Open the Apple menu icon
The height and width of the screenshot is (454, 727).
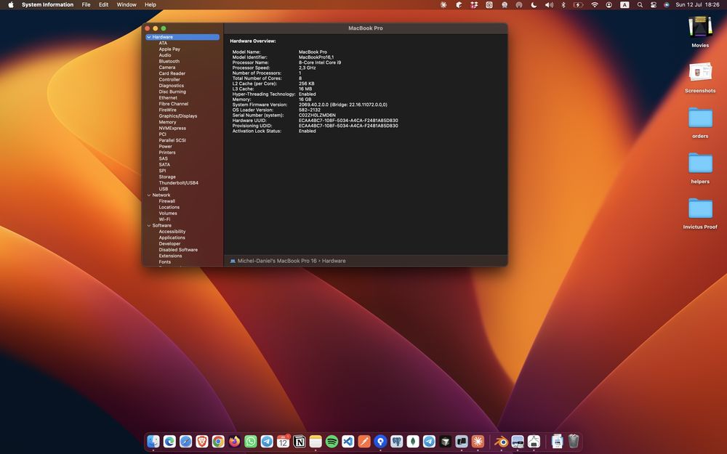pyautogui.click(x=11, y=4)
